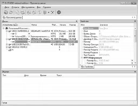The height and width of the screenshot is (106, 138).
Task: Close the Диски panel
Action: (x=77, y=21)
